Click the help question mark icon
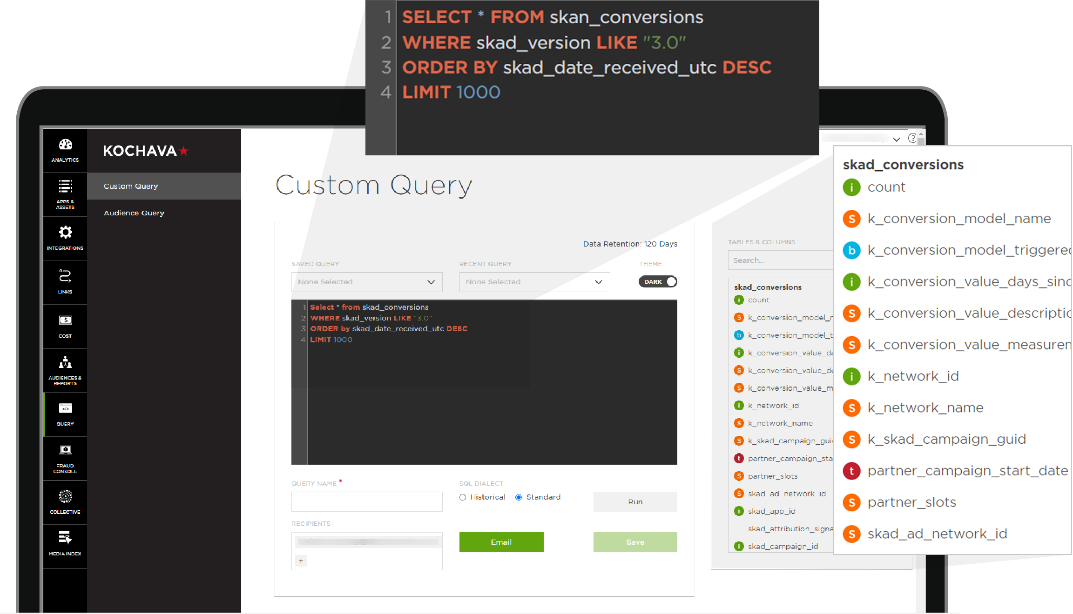 pyautogui.click(x=912, y=138)
